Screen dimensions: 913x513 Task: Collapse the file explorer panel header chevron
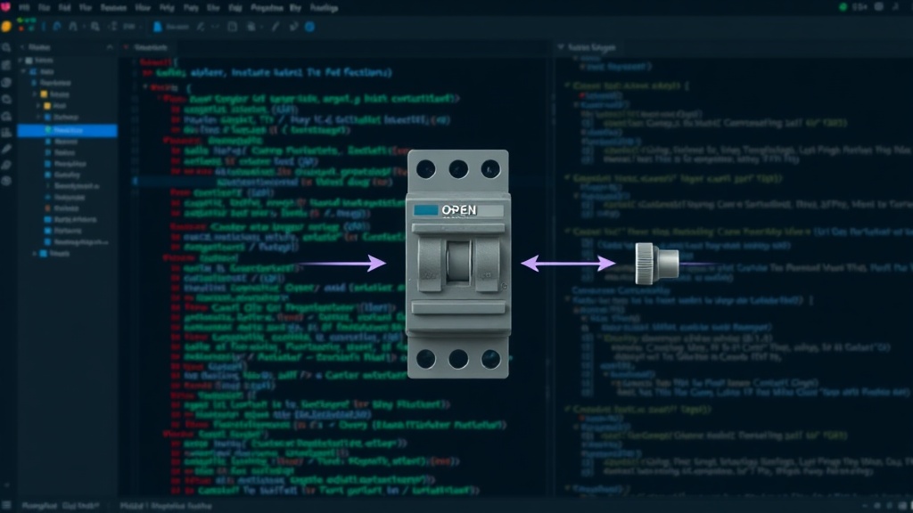click(110, 47)
